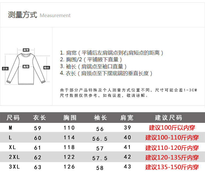
Task: Click the red 建议110-120斤内穿 recommendation
Action: point(172,148)
